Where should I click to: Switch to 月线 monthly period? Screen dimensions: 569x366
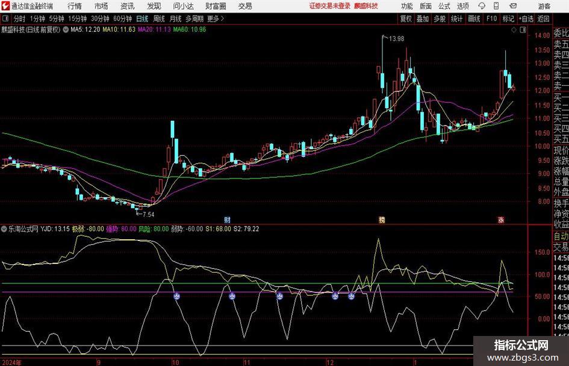click(x=176, y=19)
